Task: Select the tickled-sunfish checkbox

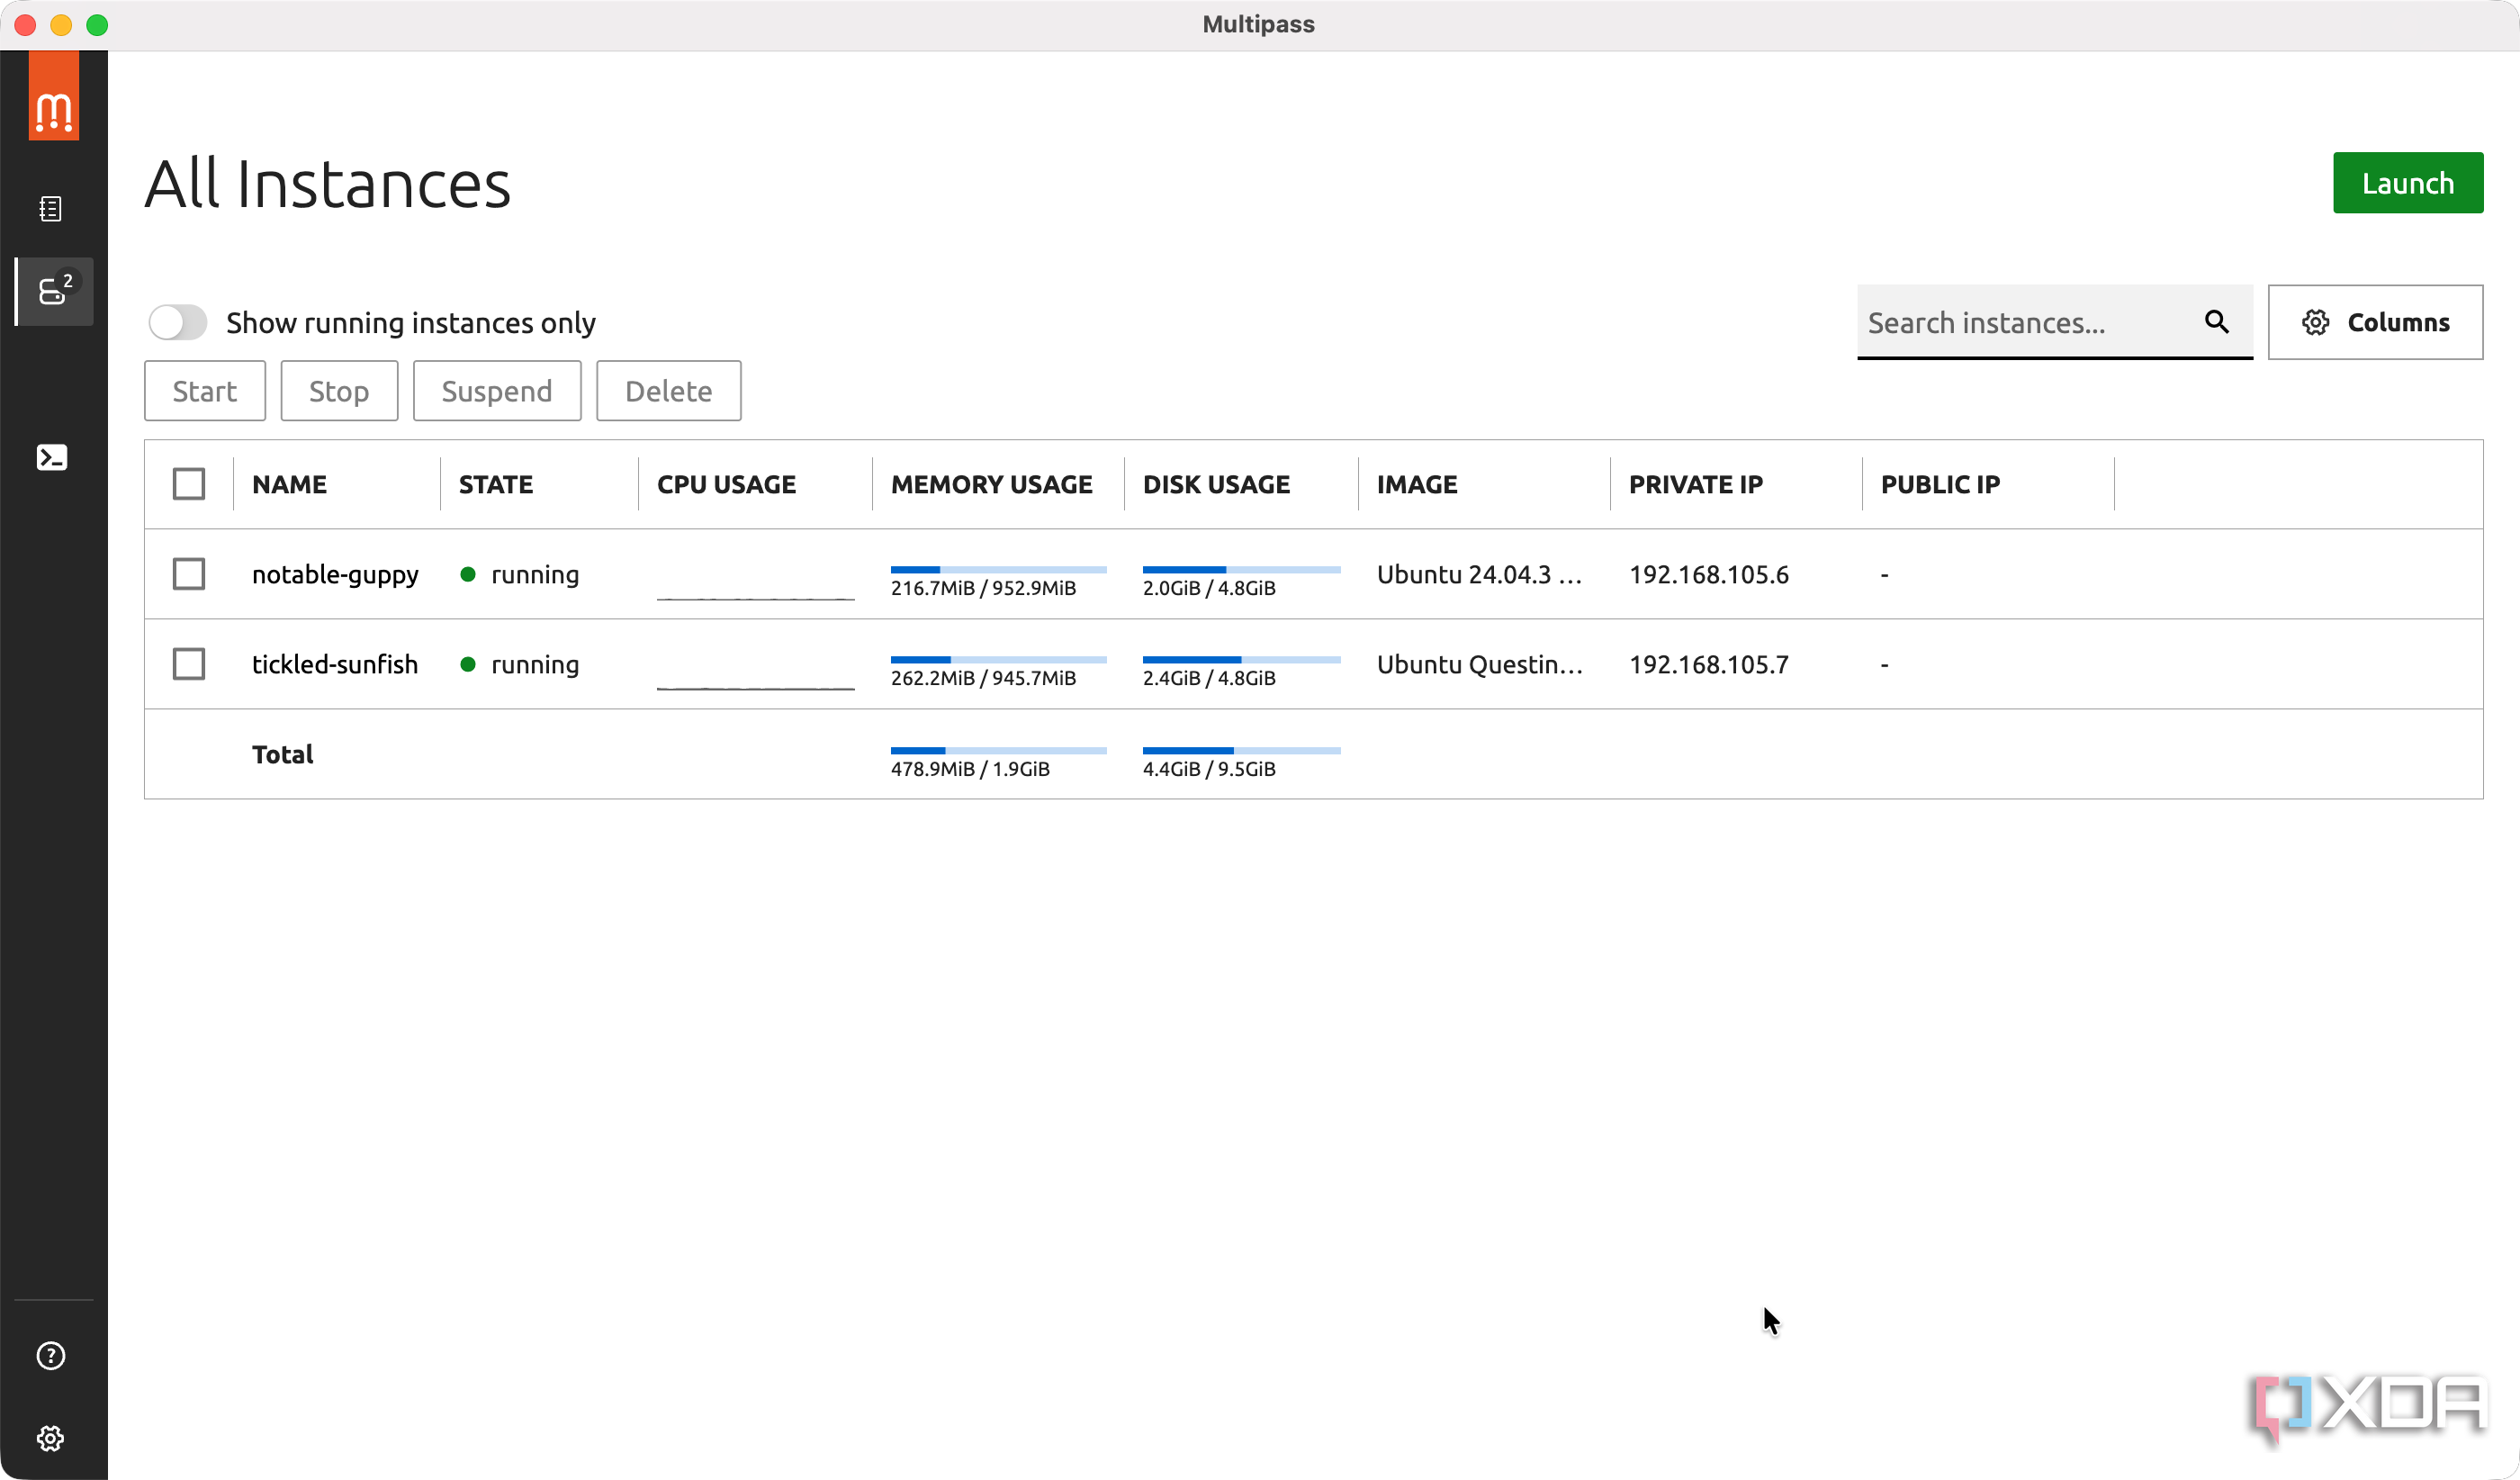Action: pos(189,664)
